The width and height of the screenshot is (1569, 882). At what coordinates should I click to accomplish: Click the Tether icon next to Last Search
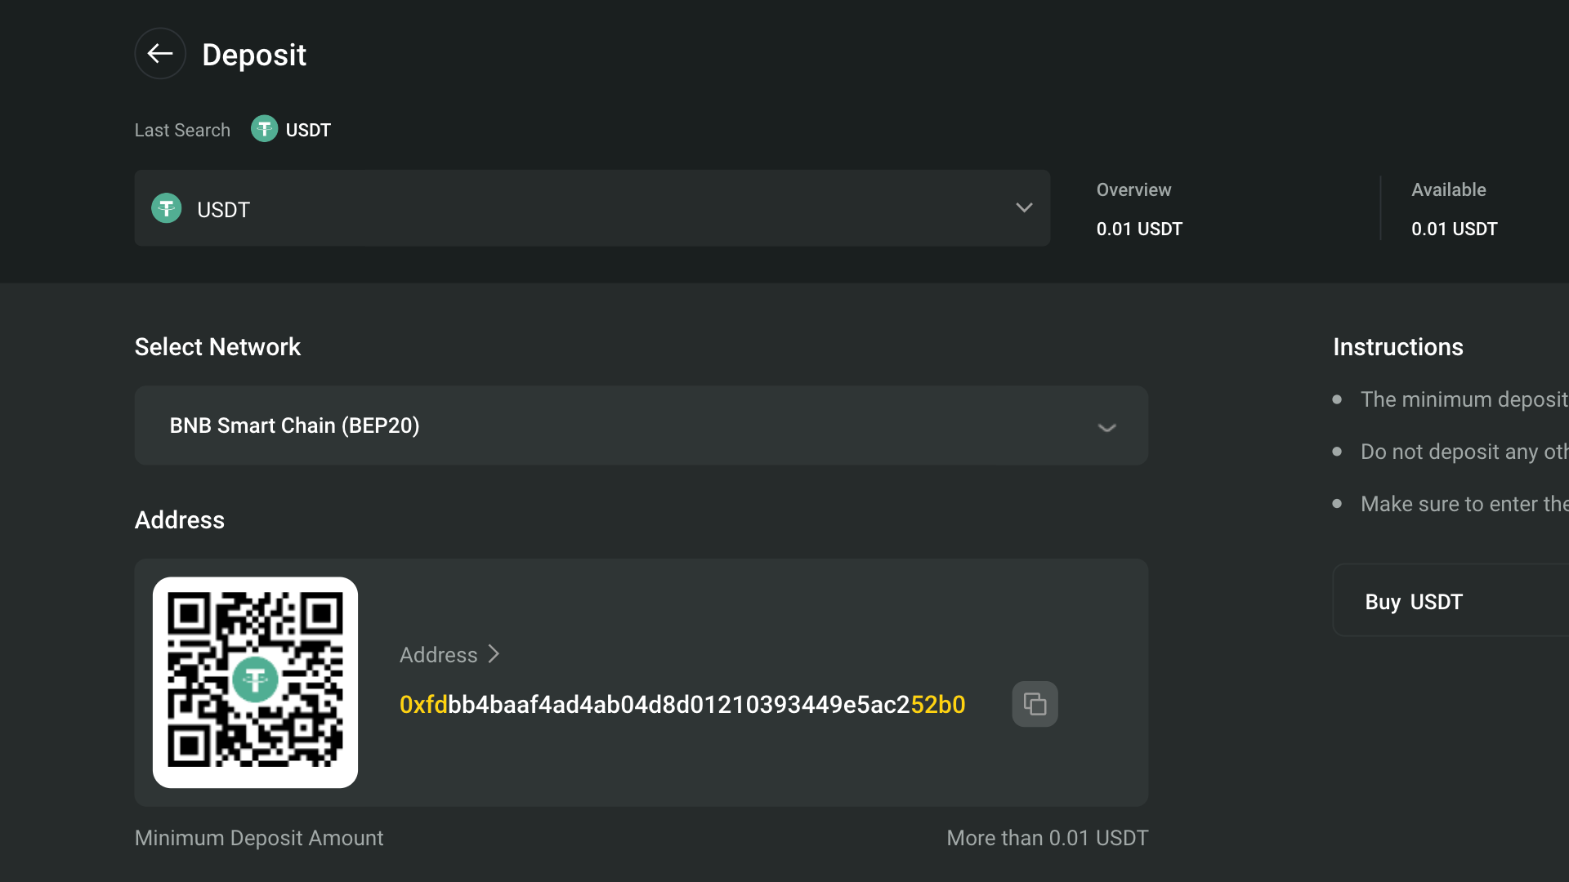tap(264, 129)
